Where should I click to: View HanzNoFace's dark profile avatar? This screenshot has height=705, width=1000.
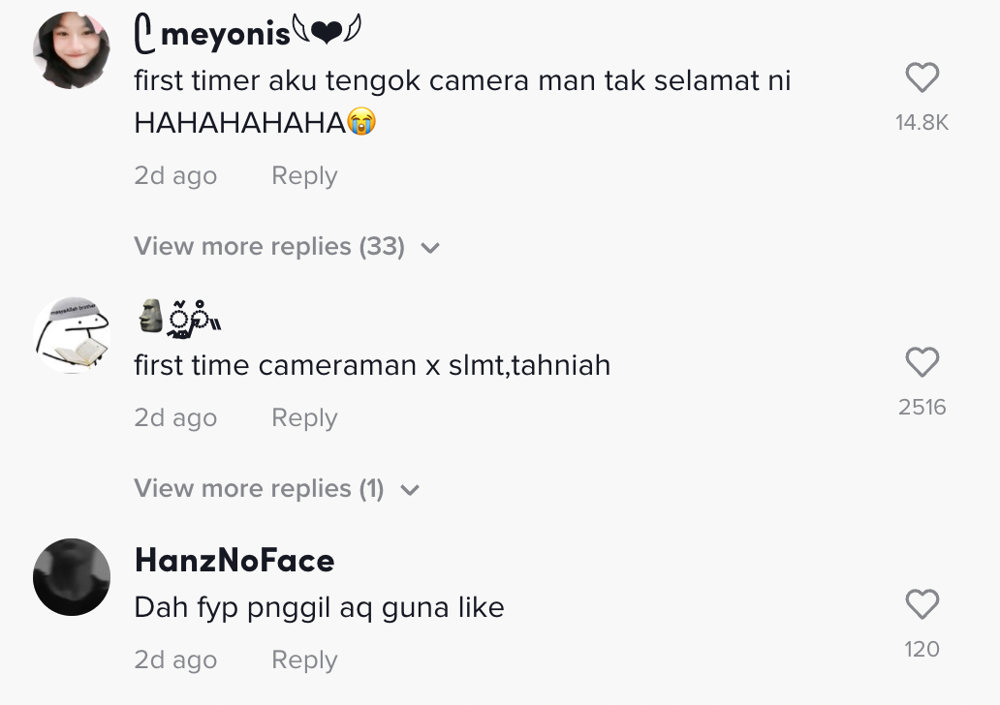pos(71,577)
